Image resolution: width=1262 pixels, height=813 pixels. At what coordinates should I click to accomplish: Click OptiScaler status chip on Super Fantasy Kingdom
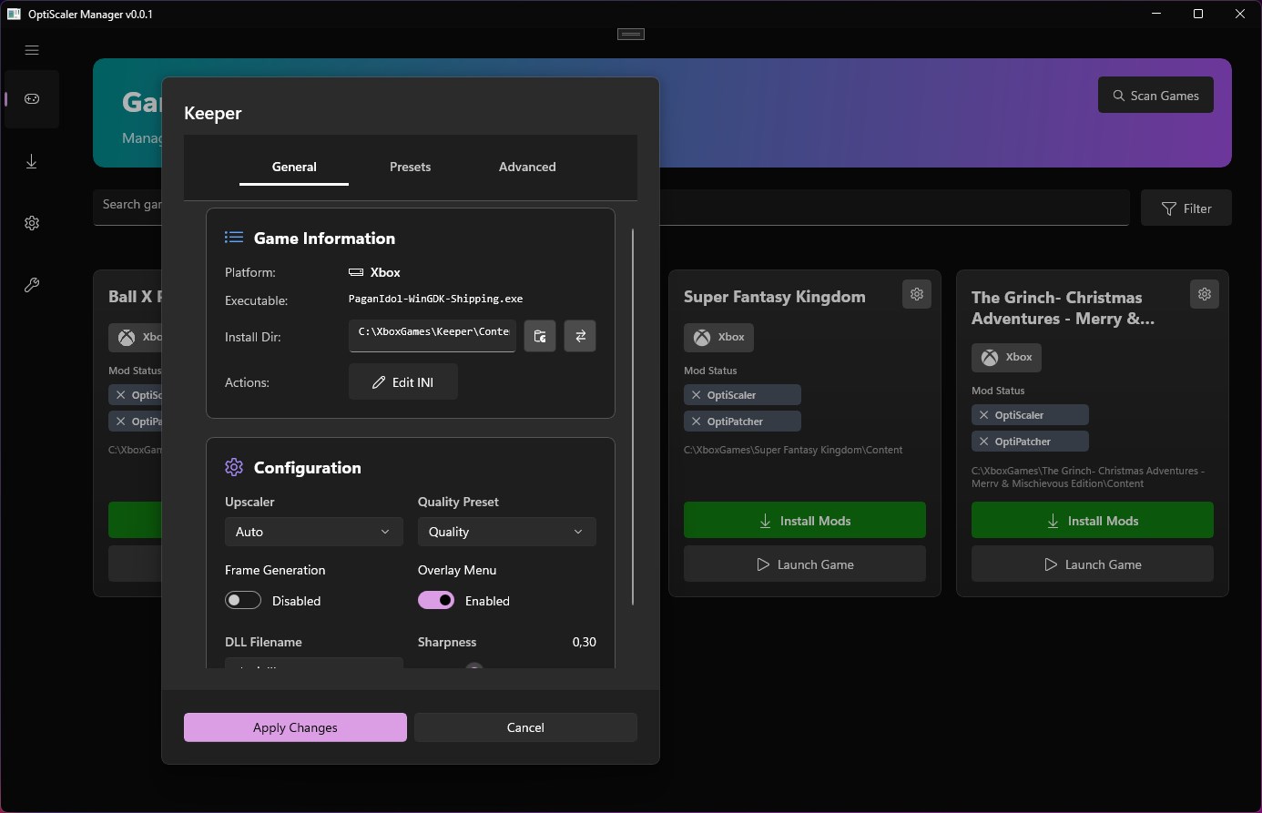tap(742, 395)
